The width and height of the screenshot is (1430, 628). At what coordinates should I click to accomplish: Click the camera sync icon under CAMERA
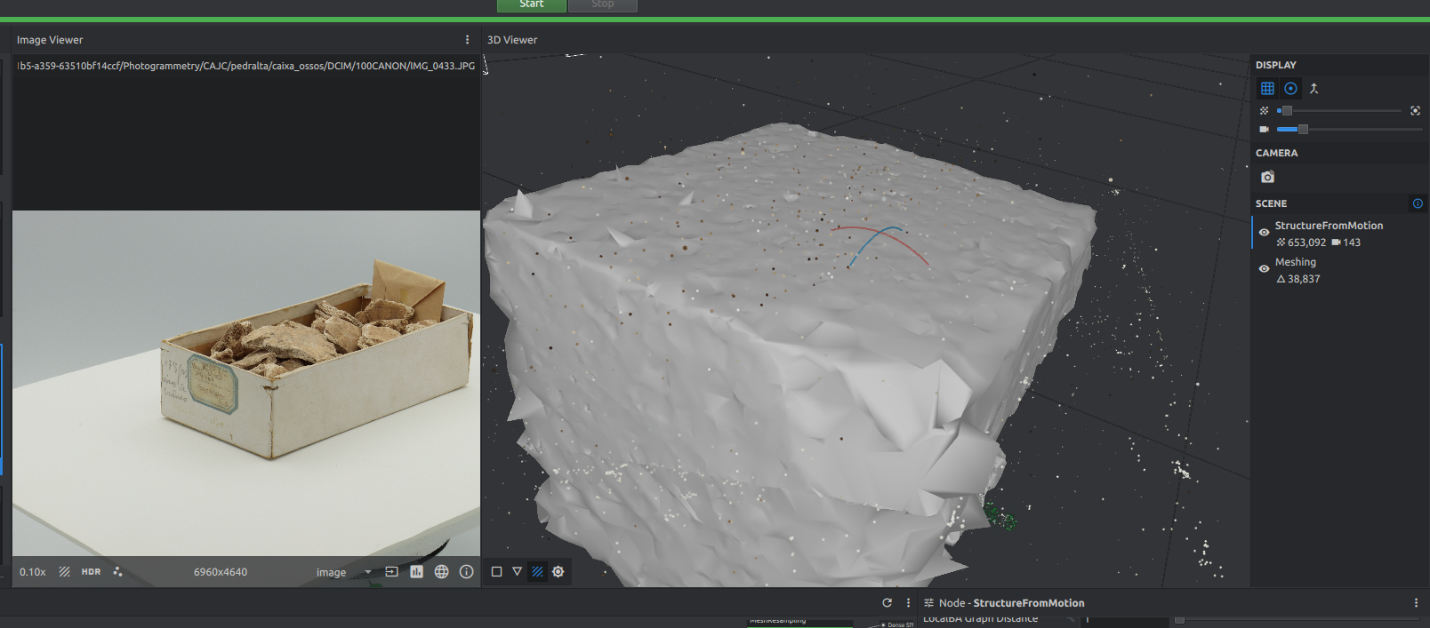(1267, 177)
